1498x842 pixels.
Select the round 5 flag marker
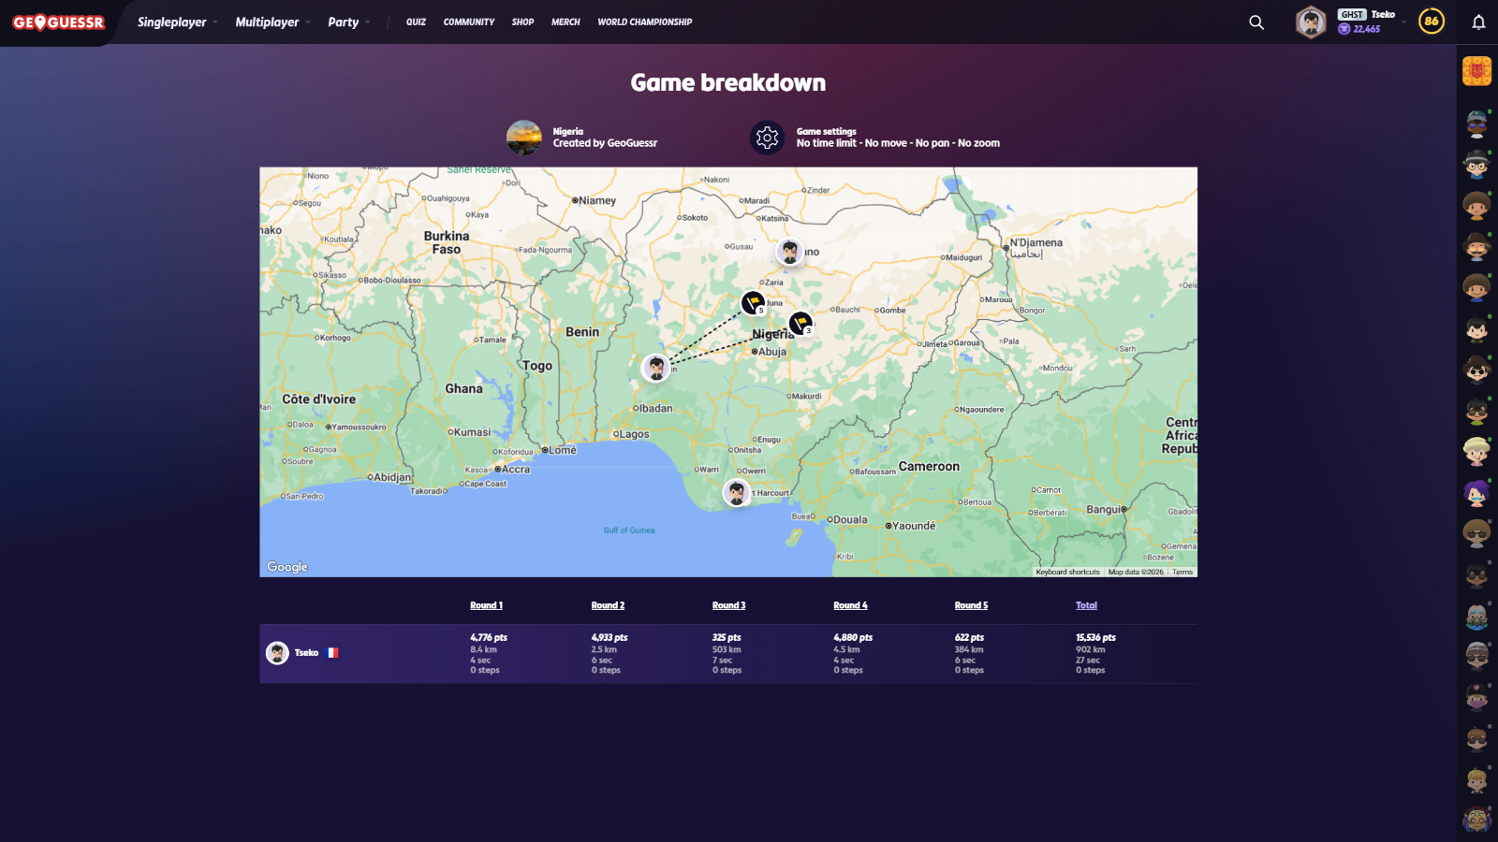753,302
